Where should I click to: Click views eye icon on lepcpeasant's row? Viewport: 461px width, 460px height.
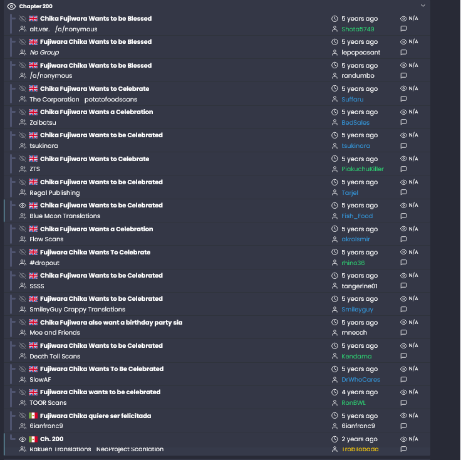tap(403, 42)
